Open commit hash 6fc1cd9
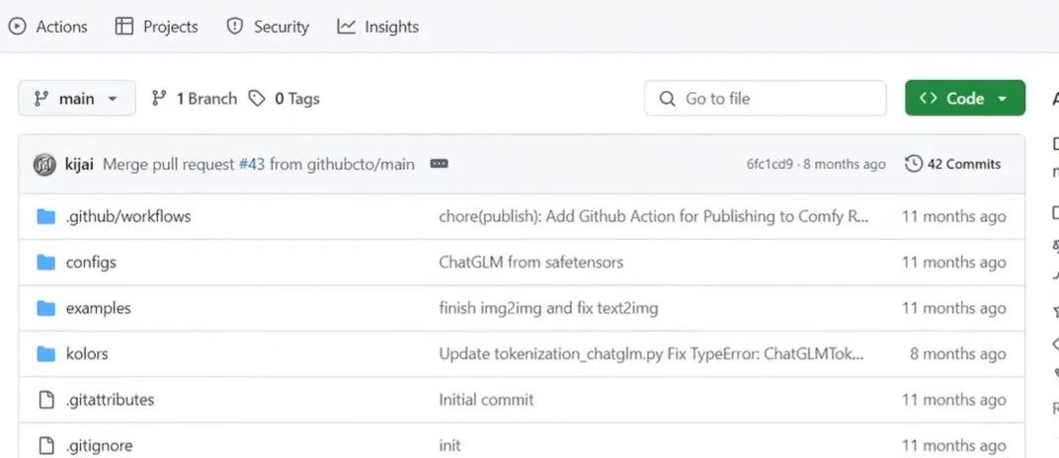The height and width of the screenshot is (458, 1059). [769, 164]
